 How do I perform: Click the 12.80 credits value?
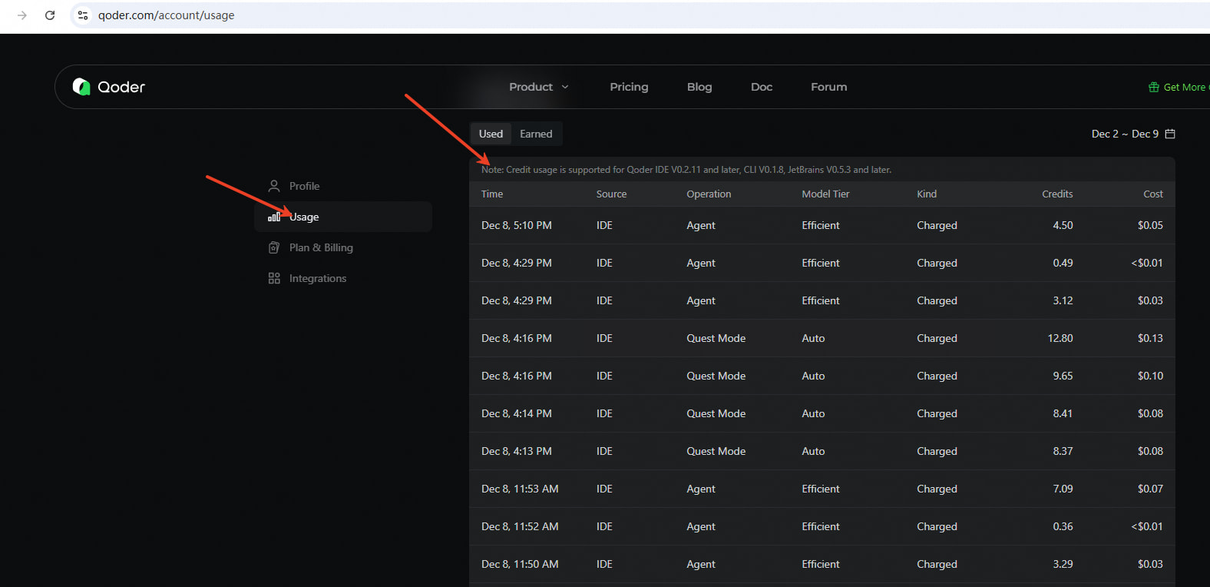pos(1060,338)
